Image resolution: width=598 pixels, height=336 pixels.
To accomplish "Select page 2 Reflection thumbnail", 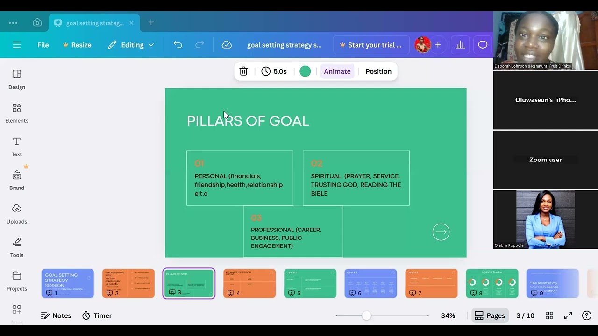I will 128,283.
